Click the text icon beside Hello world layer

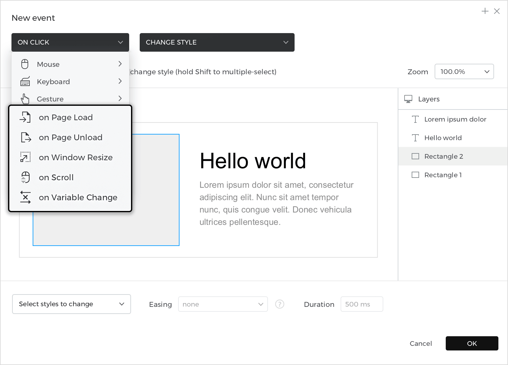415,138
